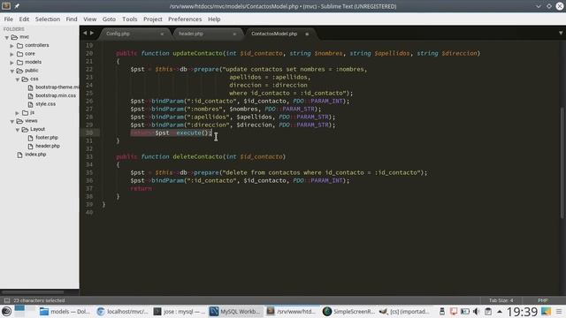This screenshot has width=566, height=318.
Task: Collapse the Layout folder
Action: pyautogui.click(x=18, y=130)
